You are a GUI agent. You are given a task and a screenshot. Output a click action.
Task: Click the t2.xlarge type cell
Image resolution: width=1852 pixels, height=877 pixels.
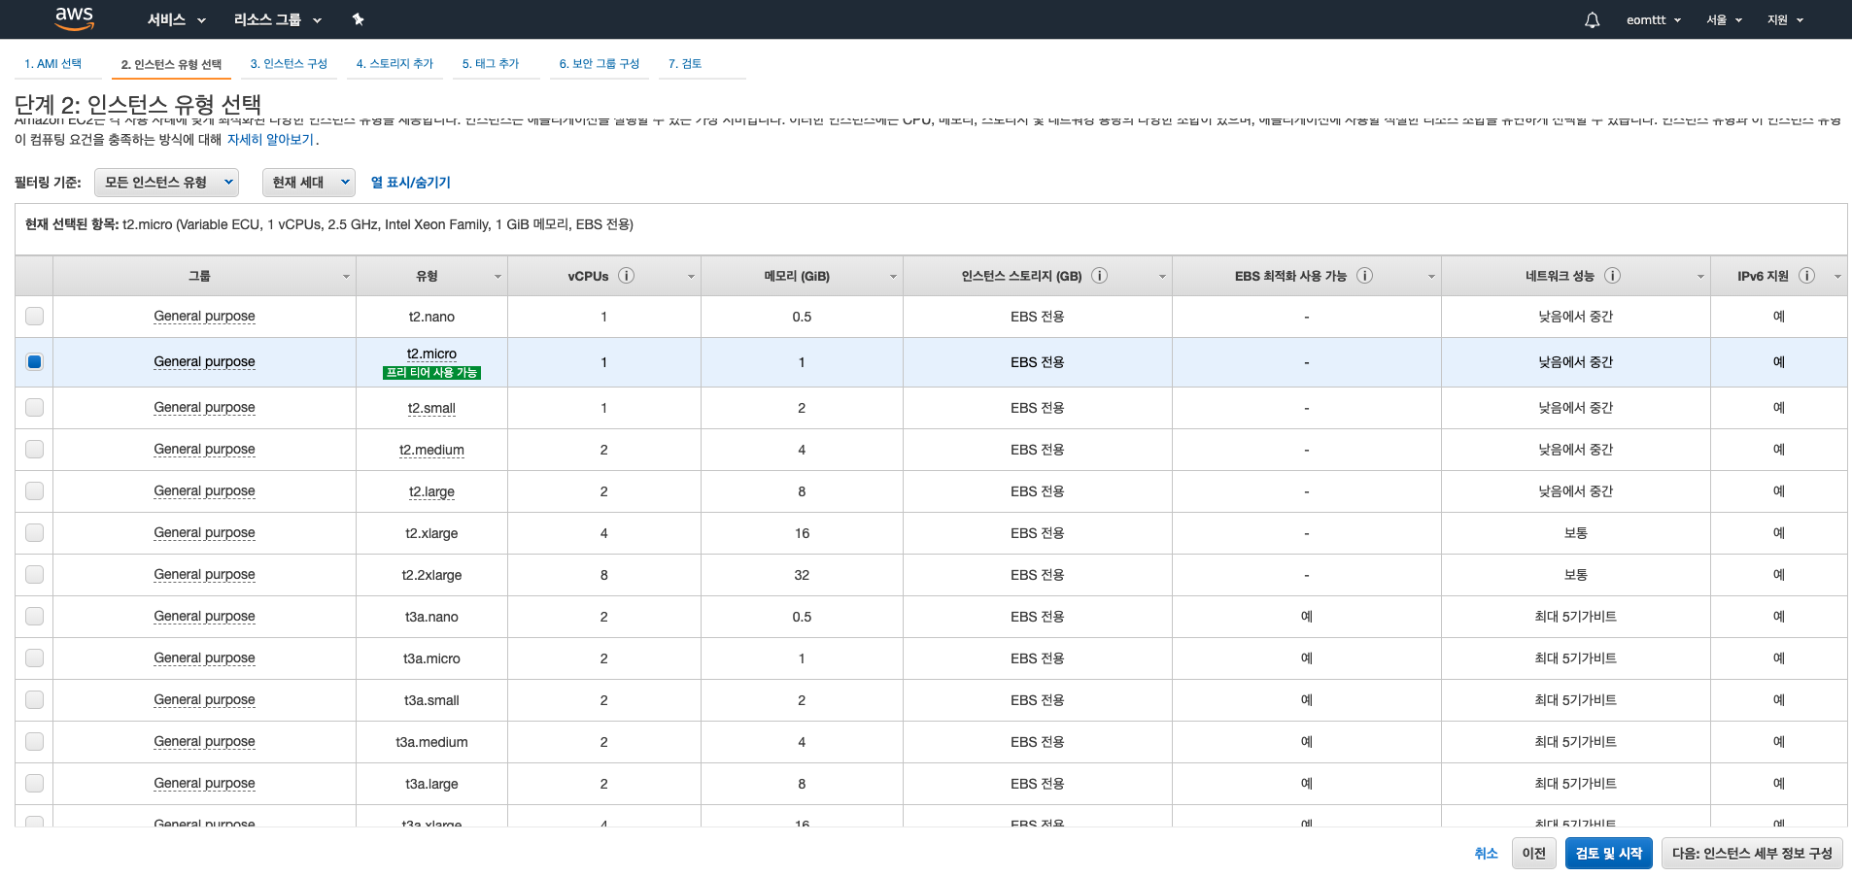tap(431, 533)
